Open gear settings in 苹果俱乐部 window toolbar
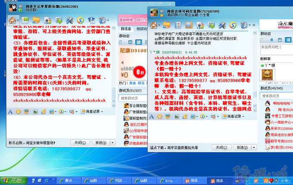 pos(102,20)
